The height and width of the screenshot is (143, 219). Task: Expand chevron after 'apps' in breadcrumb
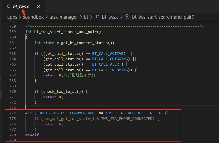click(x=20, y=17)
